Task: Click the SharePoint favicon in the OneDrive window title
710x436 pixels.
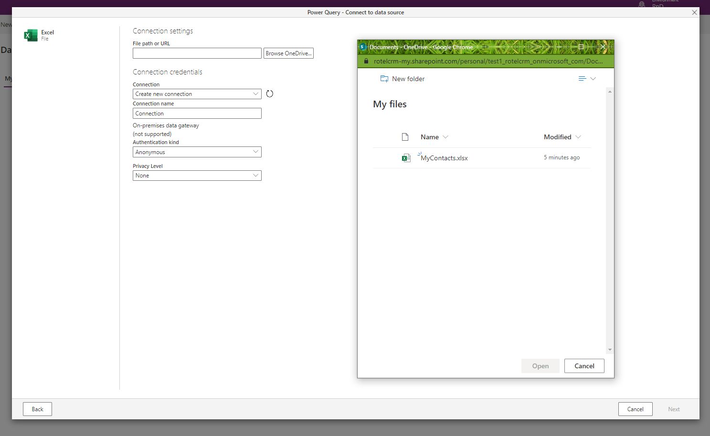Action: pyautogui.click(x=363, y=47)
